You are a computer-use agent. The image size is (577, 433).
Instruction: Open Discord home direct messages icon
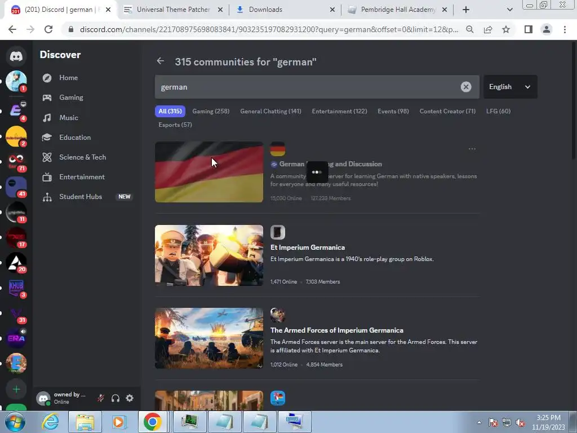point(16,56)
